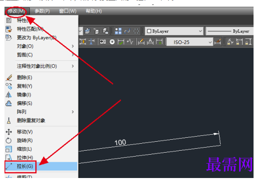The image size is (262, 180).
Task: Click the four blue squares toolbar icon
Action: [x=118, y=31]
